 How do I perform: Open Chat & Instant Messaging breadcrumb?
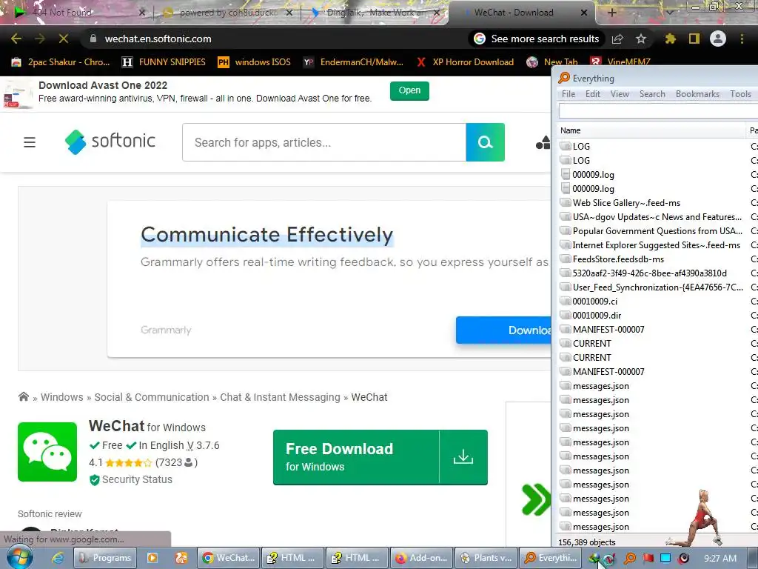pyautogui.click(x=280, y=397)
